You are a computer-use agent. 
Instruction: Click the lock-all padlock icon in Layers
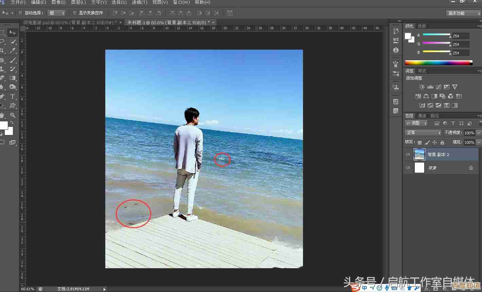[442, 142]
